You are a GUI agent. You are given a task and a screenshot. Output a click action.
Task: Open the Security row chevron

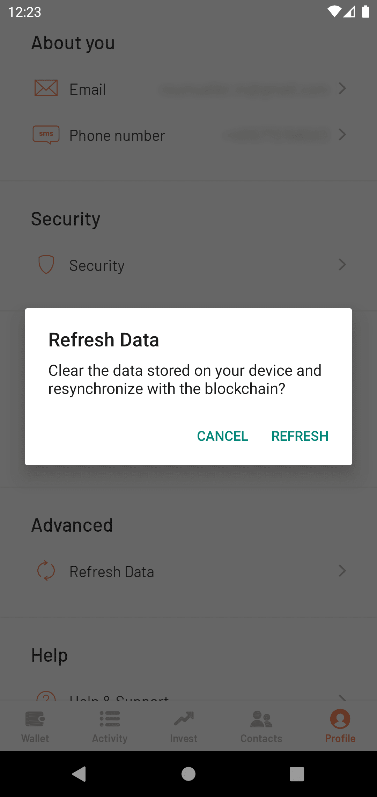(342, 265)
